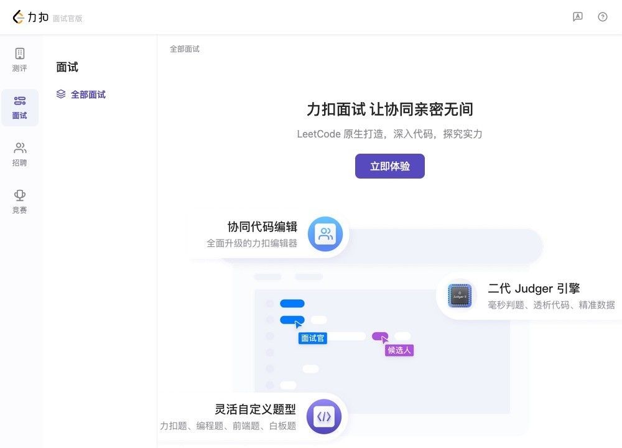Screen dimensions: 622x448
Task: Click the 协同代码编辑 feature title
Action: coord(262,226)
